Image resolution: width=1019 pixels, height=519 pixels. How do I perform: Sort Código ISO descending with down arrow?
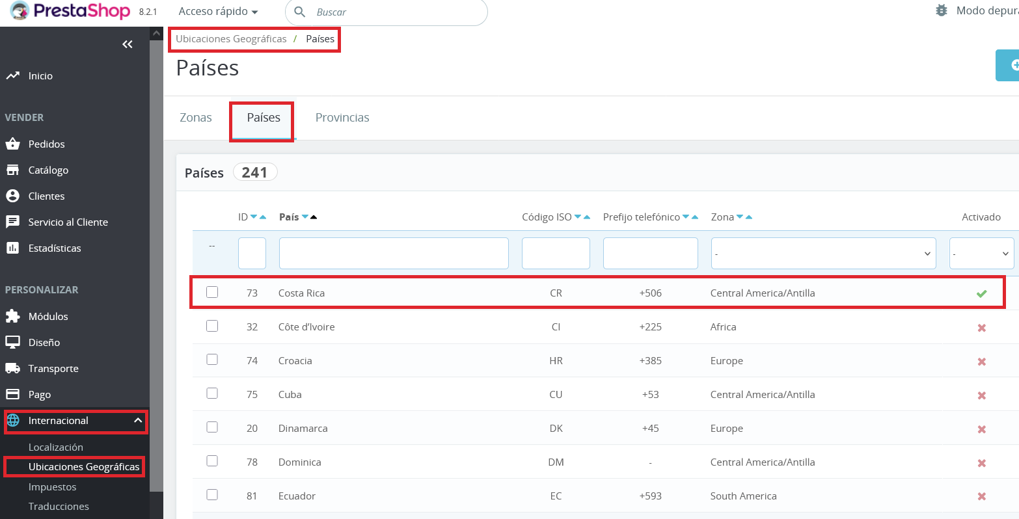[x=578, y=217]
